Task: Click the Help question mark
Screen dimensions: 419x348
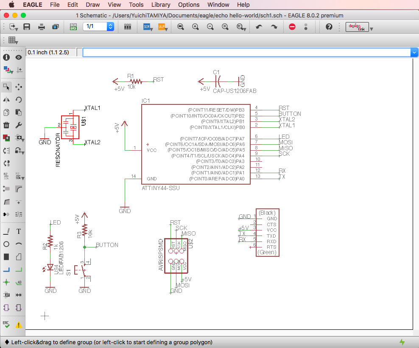Action: 329,27
